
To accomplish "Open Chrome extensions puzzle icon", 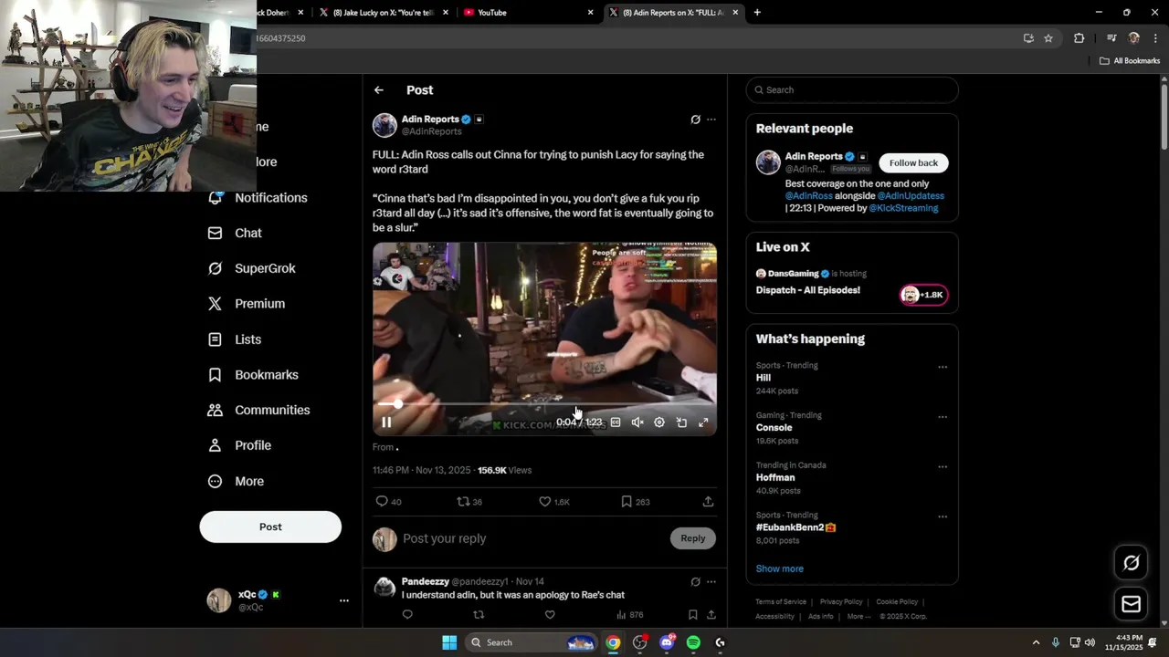I will [x=1079, y=38].
